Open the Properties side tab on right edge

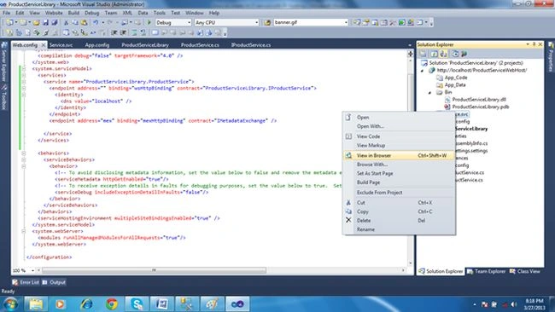[551, 57]
